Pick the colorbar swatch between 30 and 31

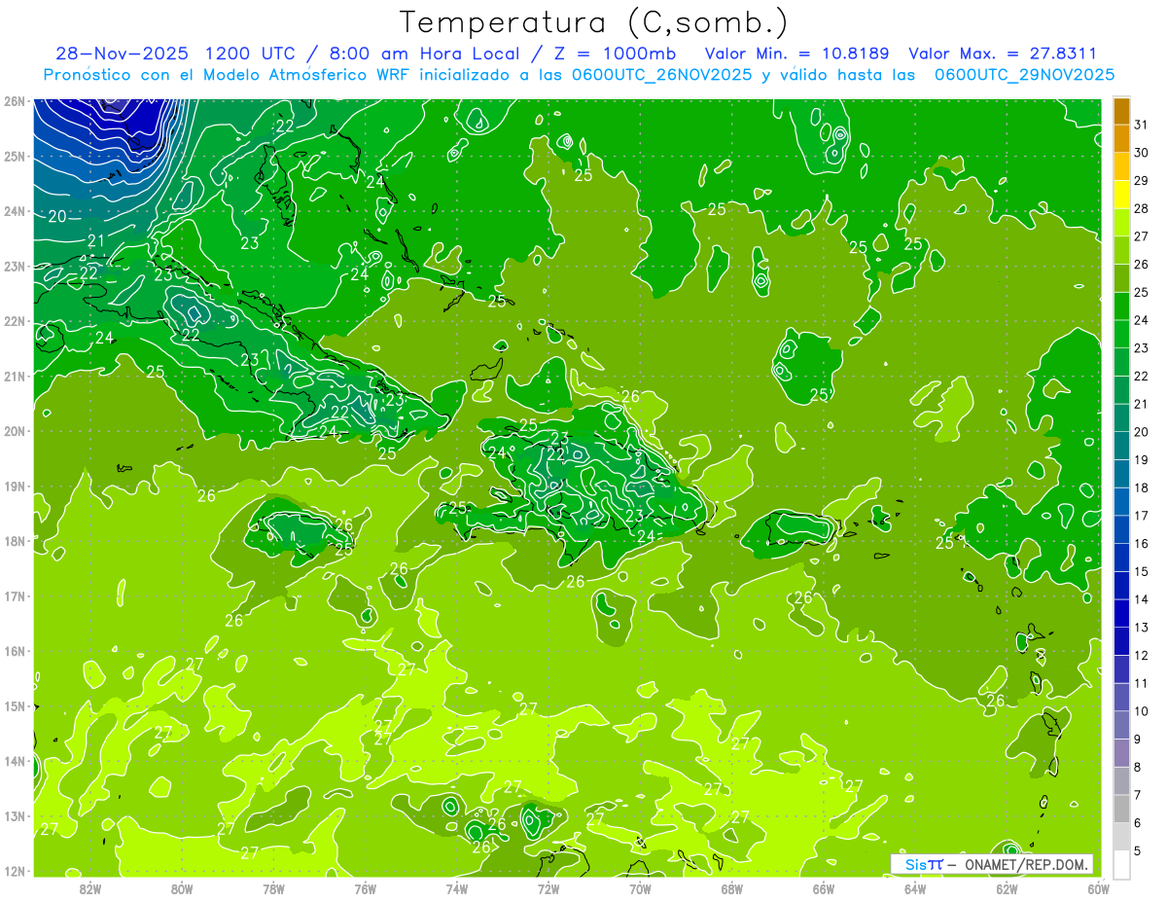click(x=1121, y=138)
